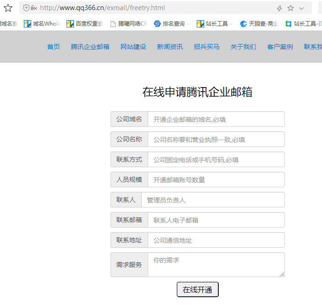
Task: Click into the 需求服务 text area
Action: point(216,265)
